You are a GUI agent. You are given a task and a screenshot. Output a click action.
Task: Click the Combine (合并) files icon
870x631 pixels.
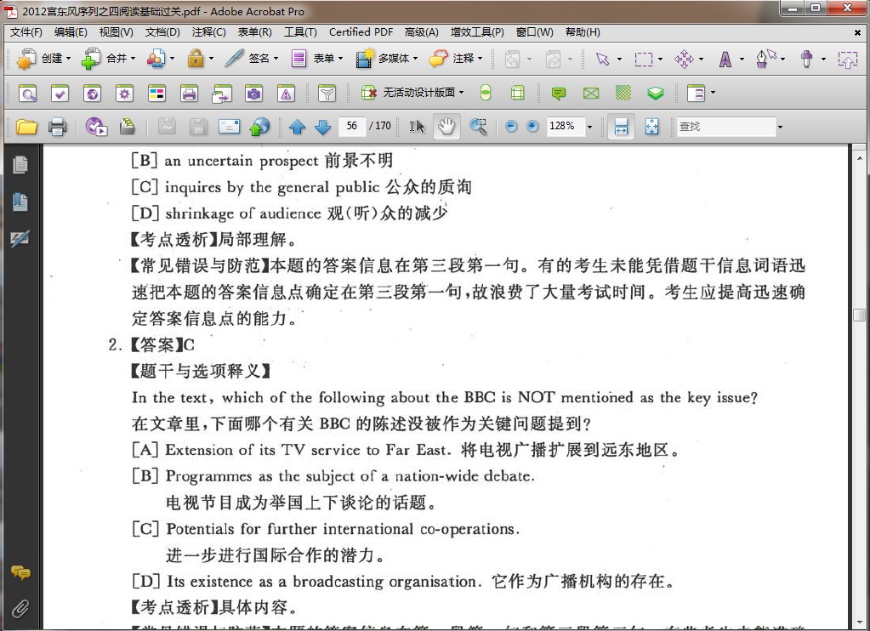[x=90, y=59]
